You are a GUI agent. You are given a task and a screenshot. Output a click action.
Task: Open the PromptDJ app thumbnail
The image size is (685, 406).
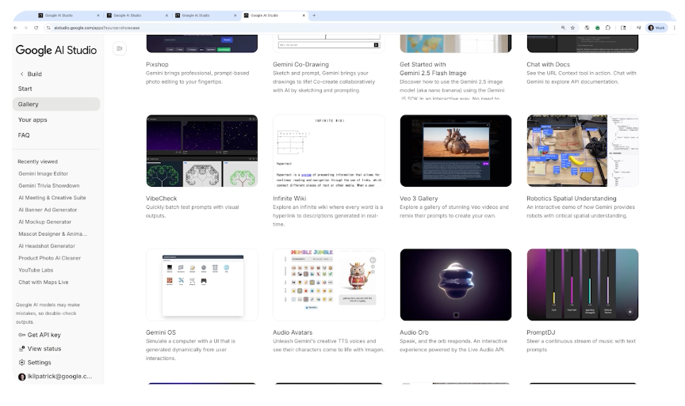[x=583, y=285]
